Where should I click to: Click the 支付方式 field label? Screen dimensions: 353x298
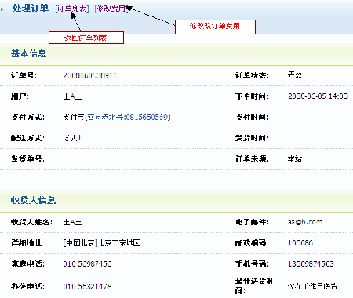(28, 117)
